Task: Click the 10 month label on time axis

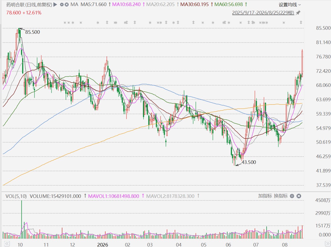Action: 20,245
